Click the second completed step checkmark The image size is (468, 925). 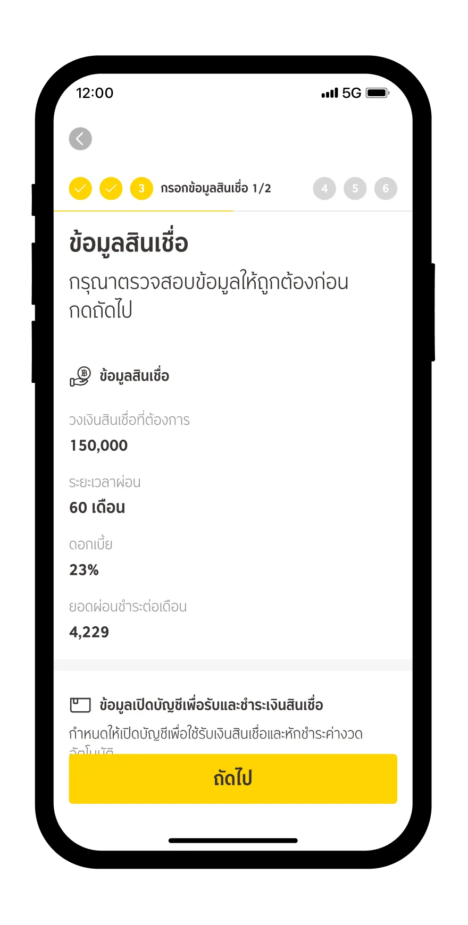pos(111,189)
